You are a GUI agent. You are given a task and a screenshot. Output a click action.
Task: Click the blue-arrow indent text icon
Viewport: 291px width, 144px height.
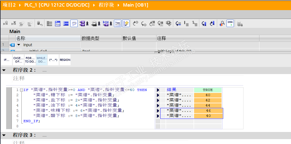(x=178, y=23)
